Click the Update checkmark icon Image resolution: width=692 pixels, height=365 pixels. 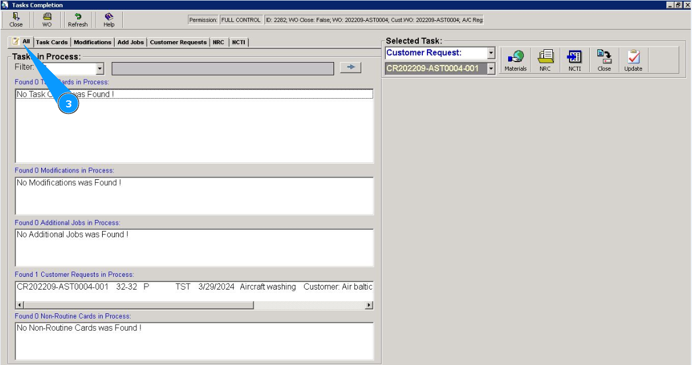pos(633,60)
